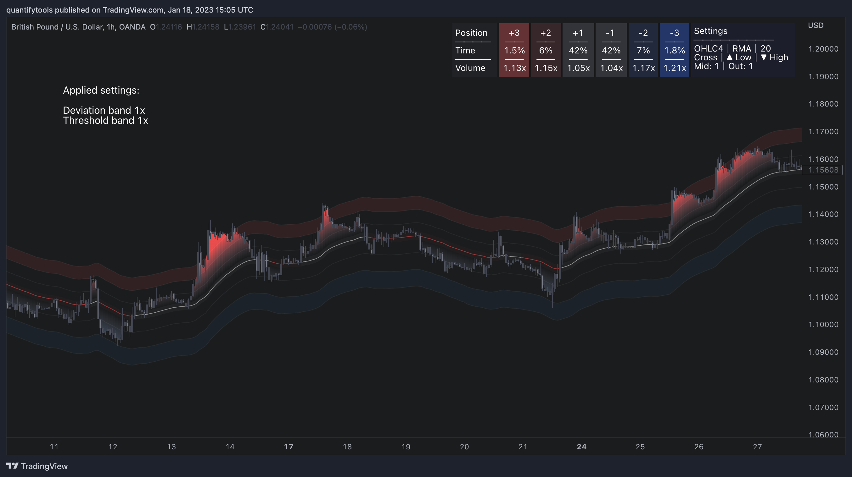This screenshot has width=852, height=477.
Task: Click the 42% time cell under -1
Action: tap(611, 51)
